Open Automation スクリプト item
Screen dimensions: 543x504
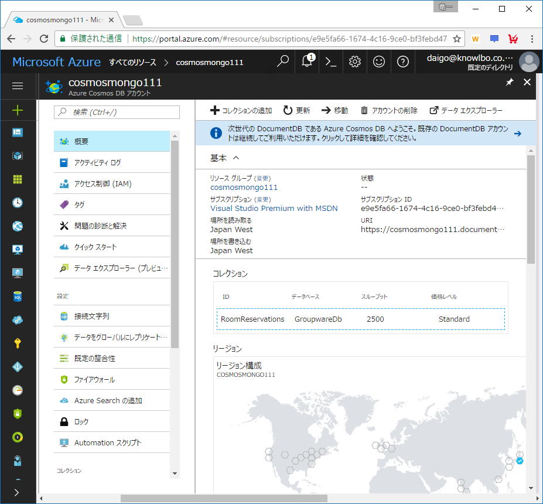pos(112,442)
